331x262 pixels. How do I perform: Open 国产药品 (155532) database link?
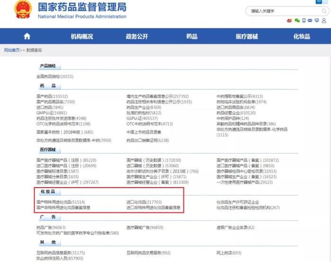click(x=52, y=96)
